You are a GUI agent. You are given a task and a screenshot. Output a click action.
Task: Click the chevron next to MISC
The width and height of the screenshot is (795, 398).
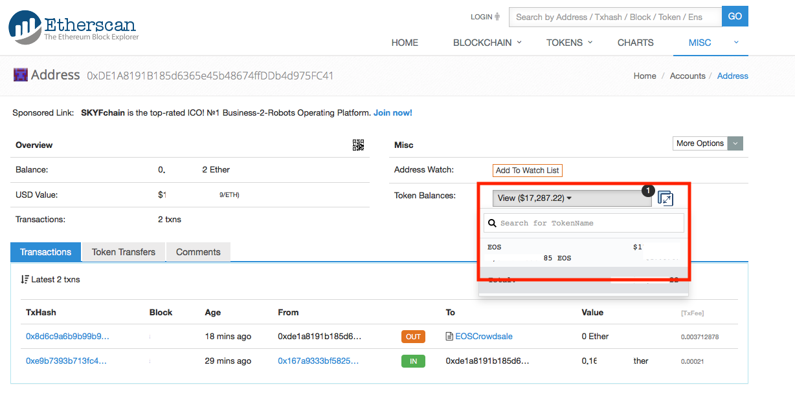[x=736, y=43]
